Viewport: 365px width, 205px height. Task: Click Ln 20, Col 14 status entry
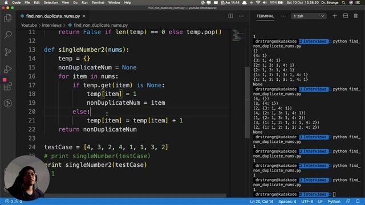261,202
